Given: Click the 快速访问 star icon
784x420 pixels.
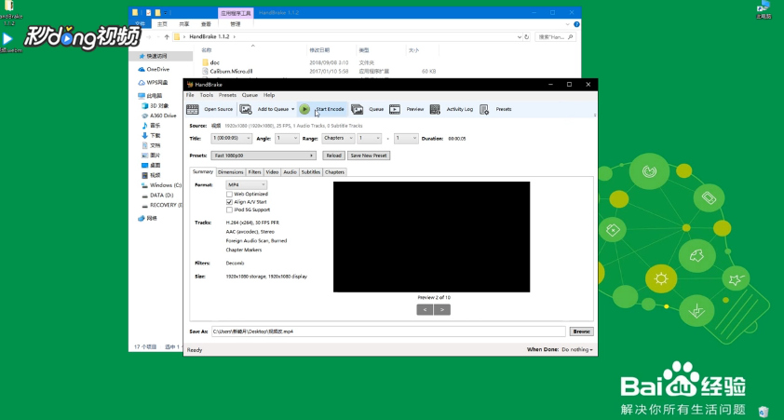Looking at the screenshot, I should click(142, 56).
